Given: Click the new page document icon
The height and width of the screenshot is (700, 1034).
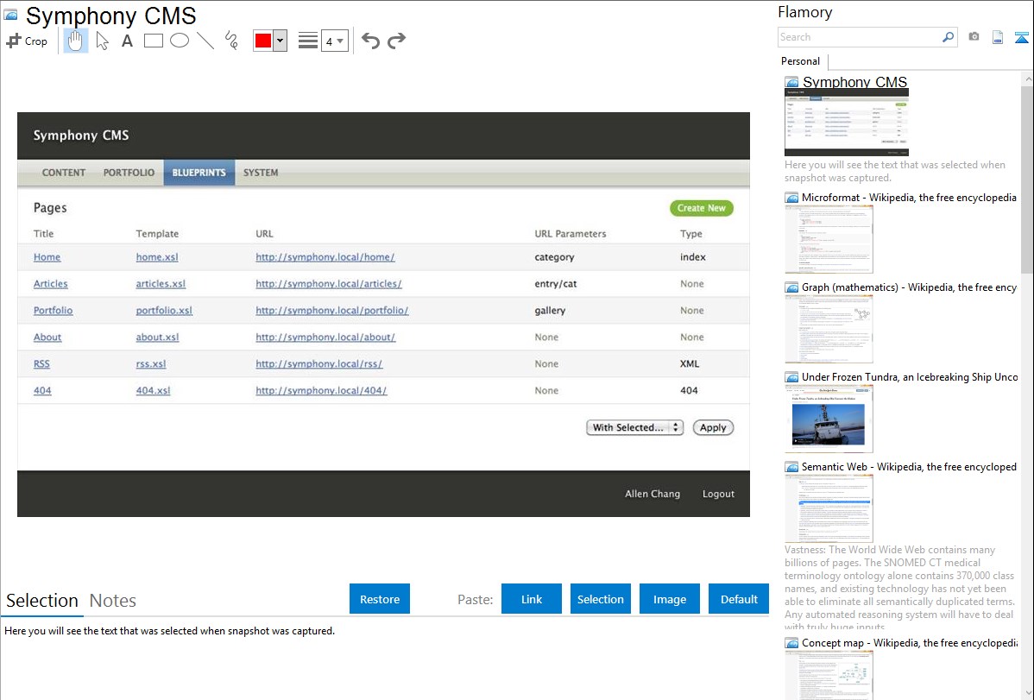Looking at the screenshot, I should [x=998, y=37].
